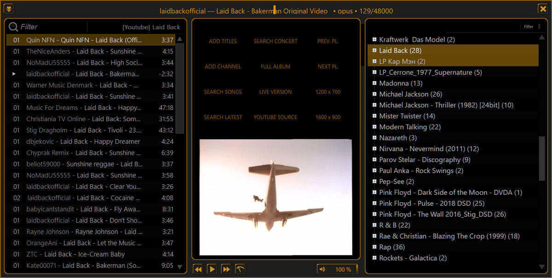Select track Quin NFN - Laid Back (Offi...

(91, 40)
